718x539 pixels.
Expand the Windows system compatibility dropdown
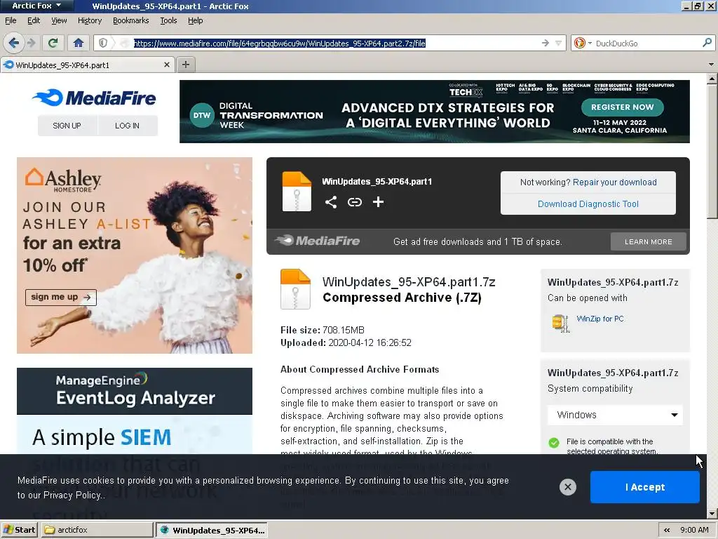[615, 415]
